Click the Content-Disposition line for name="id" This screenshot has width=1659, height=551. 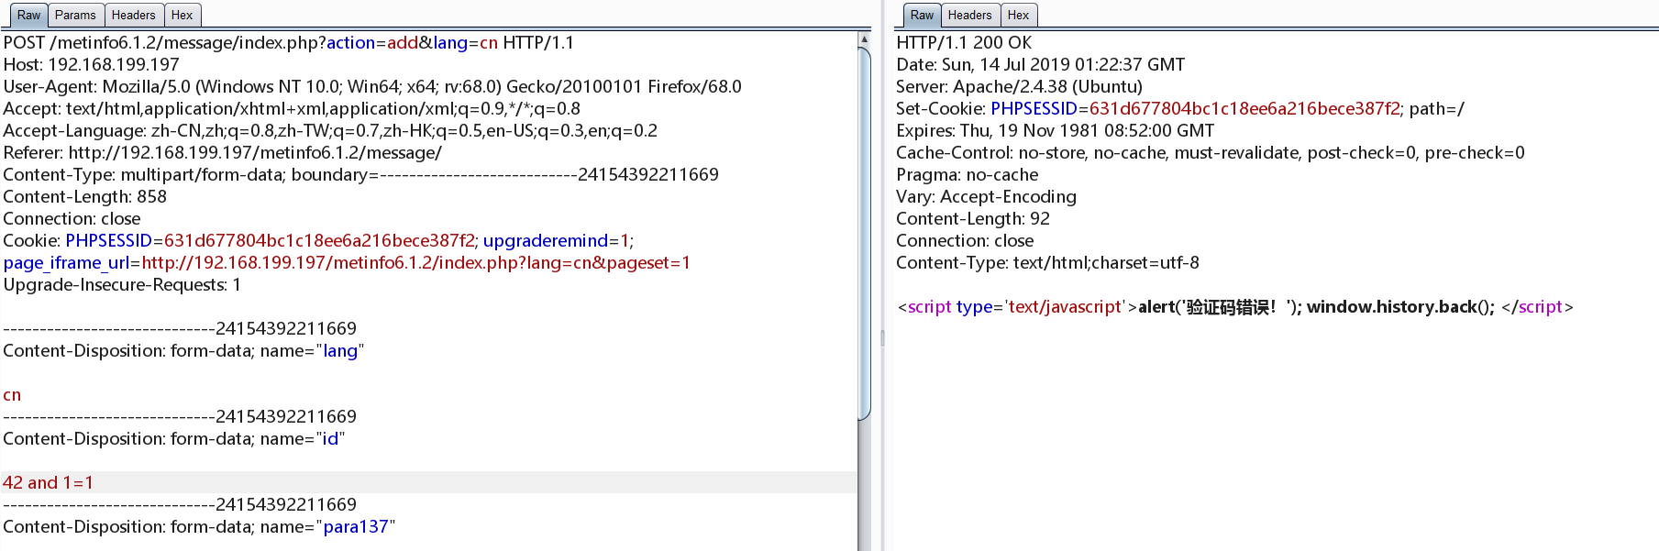coord(174,439)
